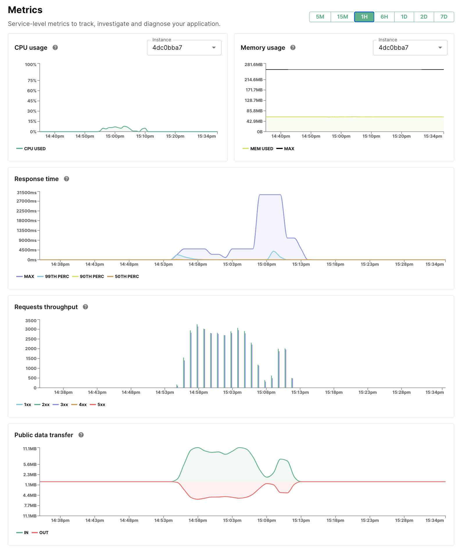Hide the 2xx series in throughput legend
Viewport: 462px width, 553px height.
(x=42, y=405)
